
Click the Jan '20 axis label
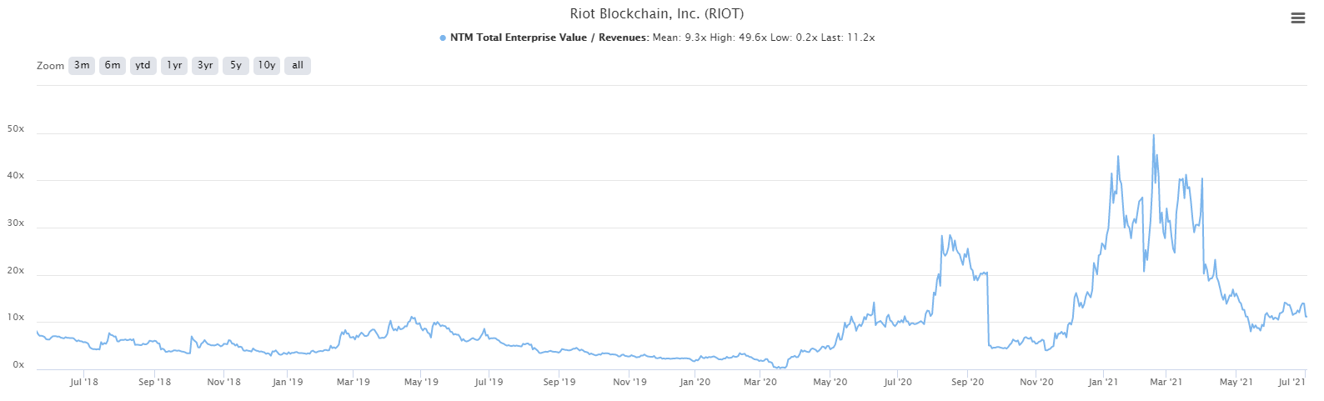695,382
